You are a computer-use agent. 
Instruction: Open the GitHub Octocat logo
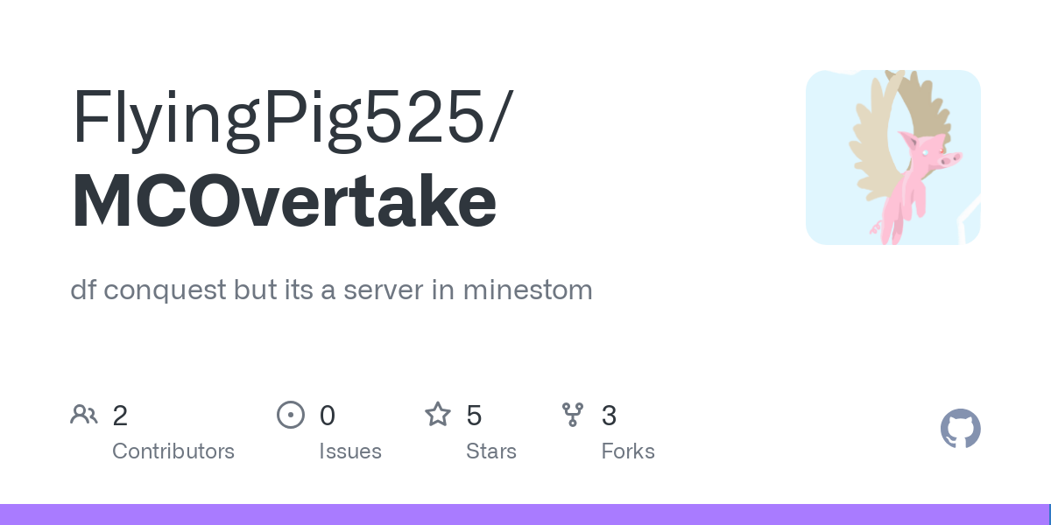click(961, 429)
